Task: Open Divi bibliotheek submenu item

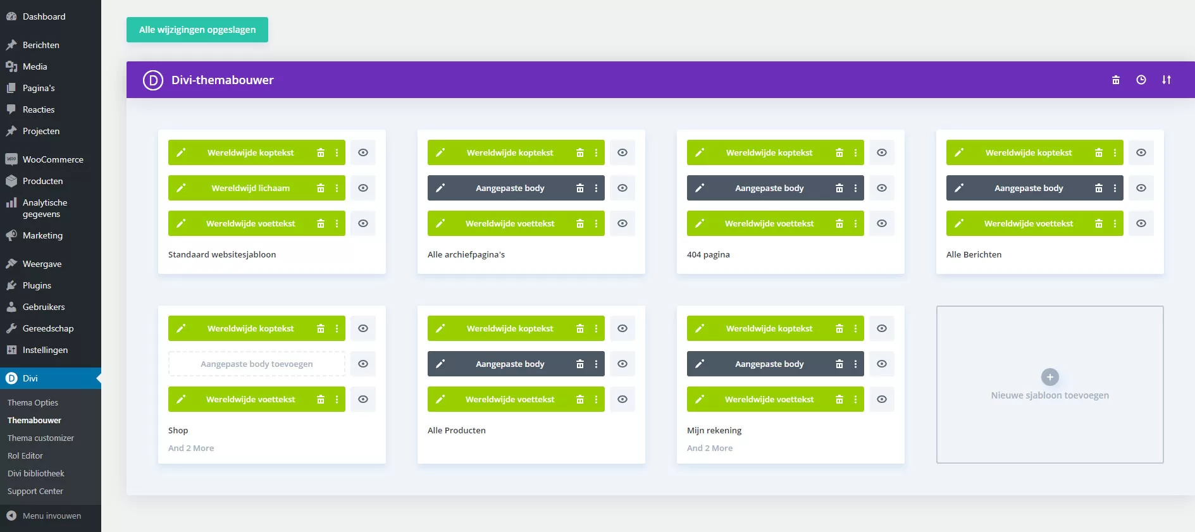Action: point(36,473)
